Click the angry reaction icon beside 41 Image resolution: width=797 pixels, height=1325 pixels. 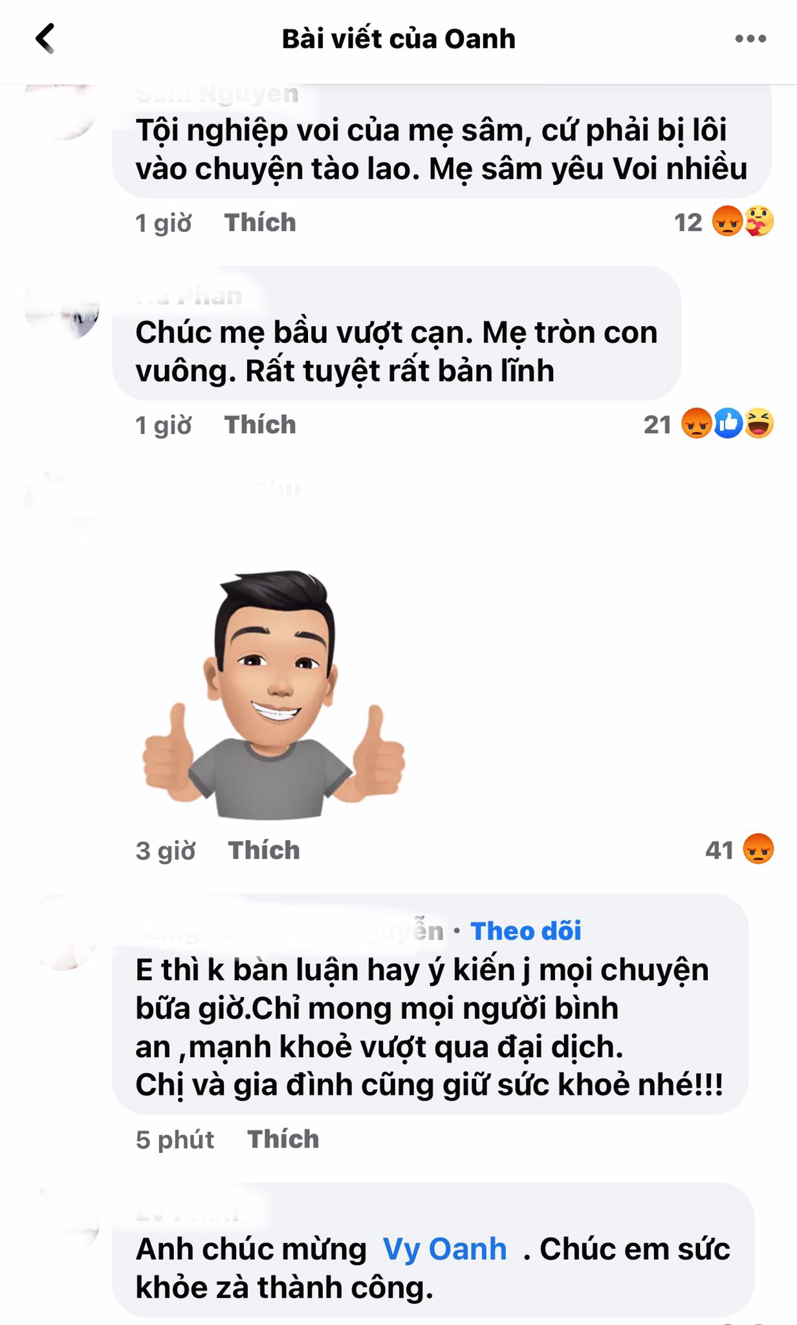pos(758,849)
